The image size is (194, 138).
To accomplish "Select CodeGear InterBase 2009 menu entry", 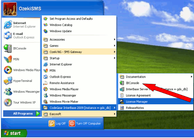I will point(79,108).
